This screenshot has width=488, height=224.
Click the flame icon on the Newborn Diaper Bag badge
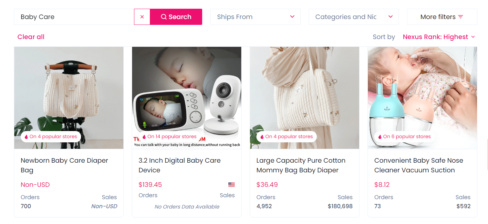click(26, 137)
